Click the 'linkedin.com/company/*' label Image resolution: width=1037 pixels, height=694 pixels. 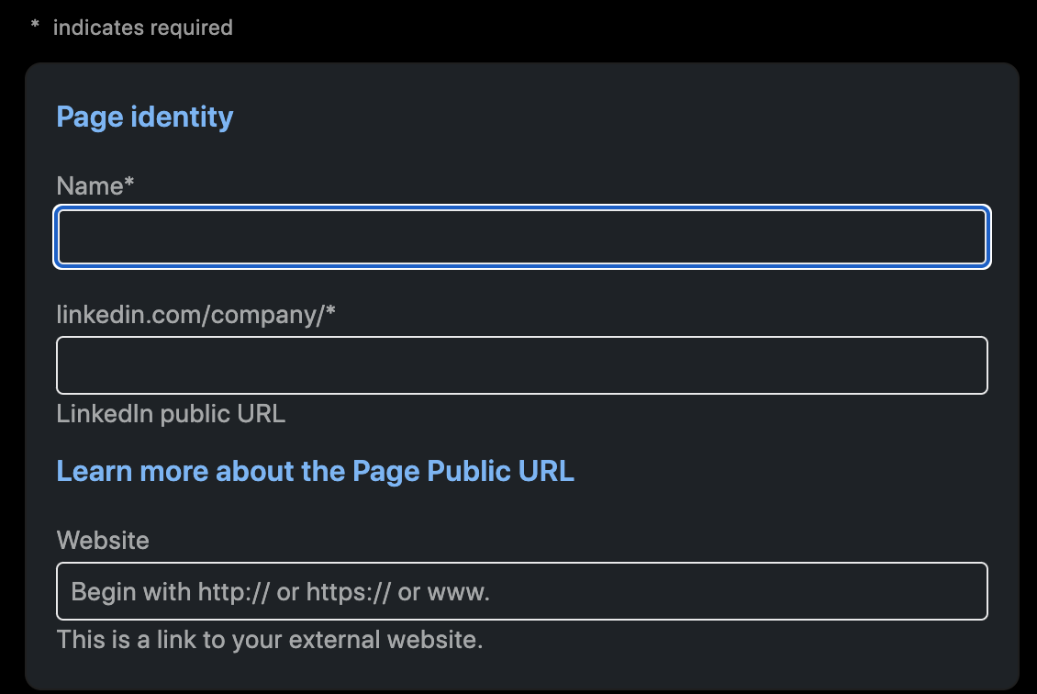pos(195,315)
